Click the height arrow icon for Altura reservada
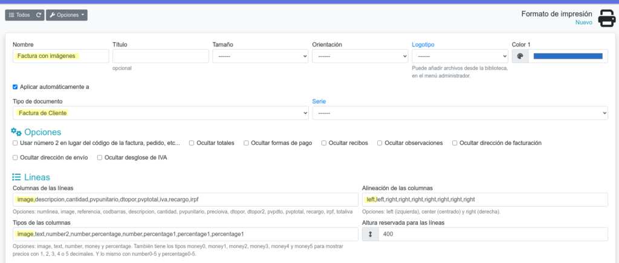Screen dimensions: 619x263 coord(370,234)
